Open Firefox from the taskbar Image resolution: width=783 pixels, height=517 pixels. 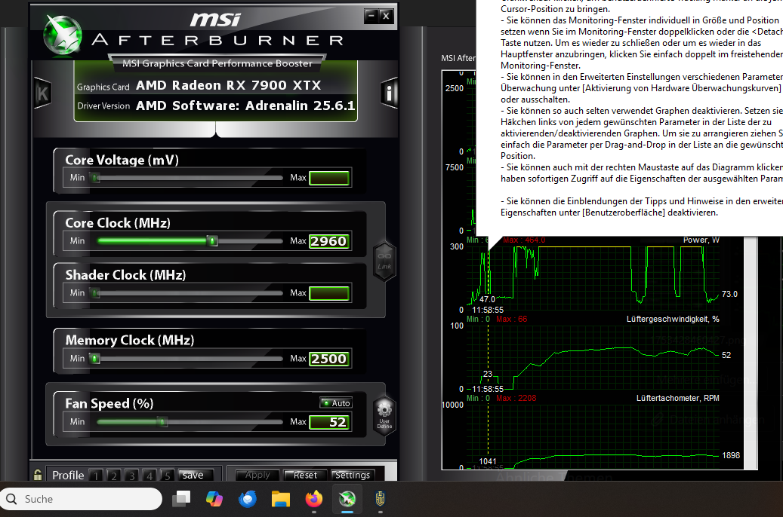click(314, 499)
